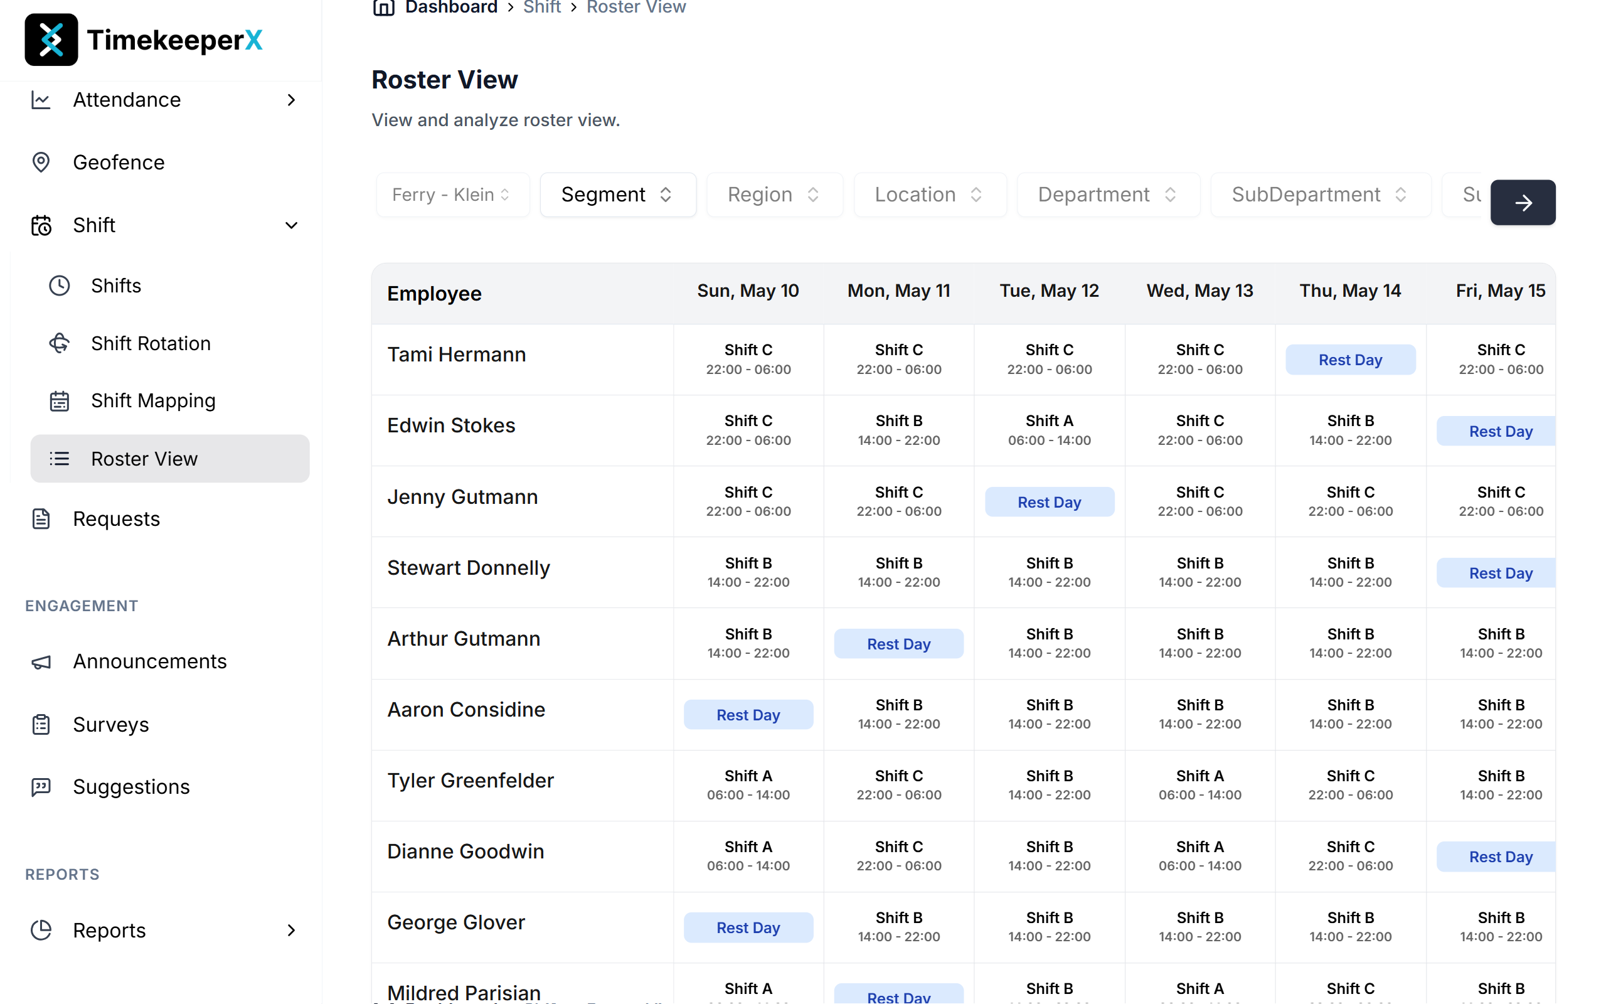Screen dimensions: 1606x1004
Task: Click George Glover's Rest Day badge
Action: pyautogui.click(x=748, y=927)
